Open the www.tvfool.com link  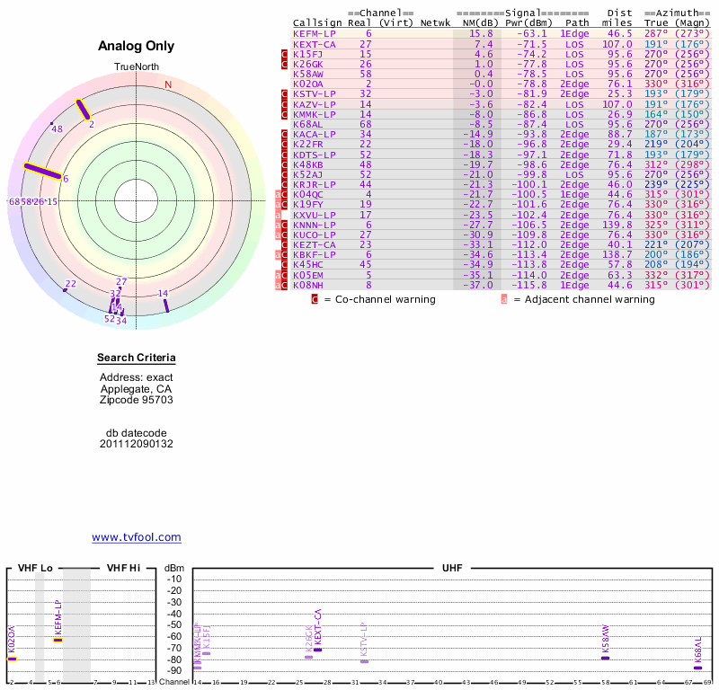[137, 537]
